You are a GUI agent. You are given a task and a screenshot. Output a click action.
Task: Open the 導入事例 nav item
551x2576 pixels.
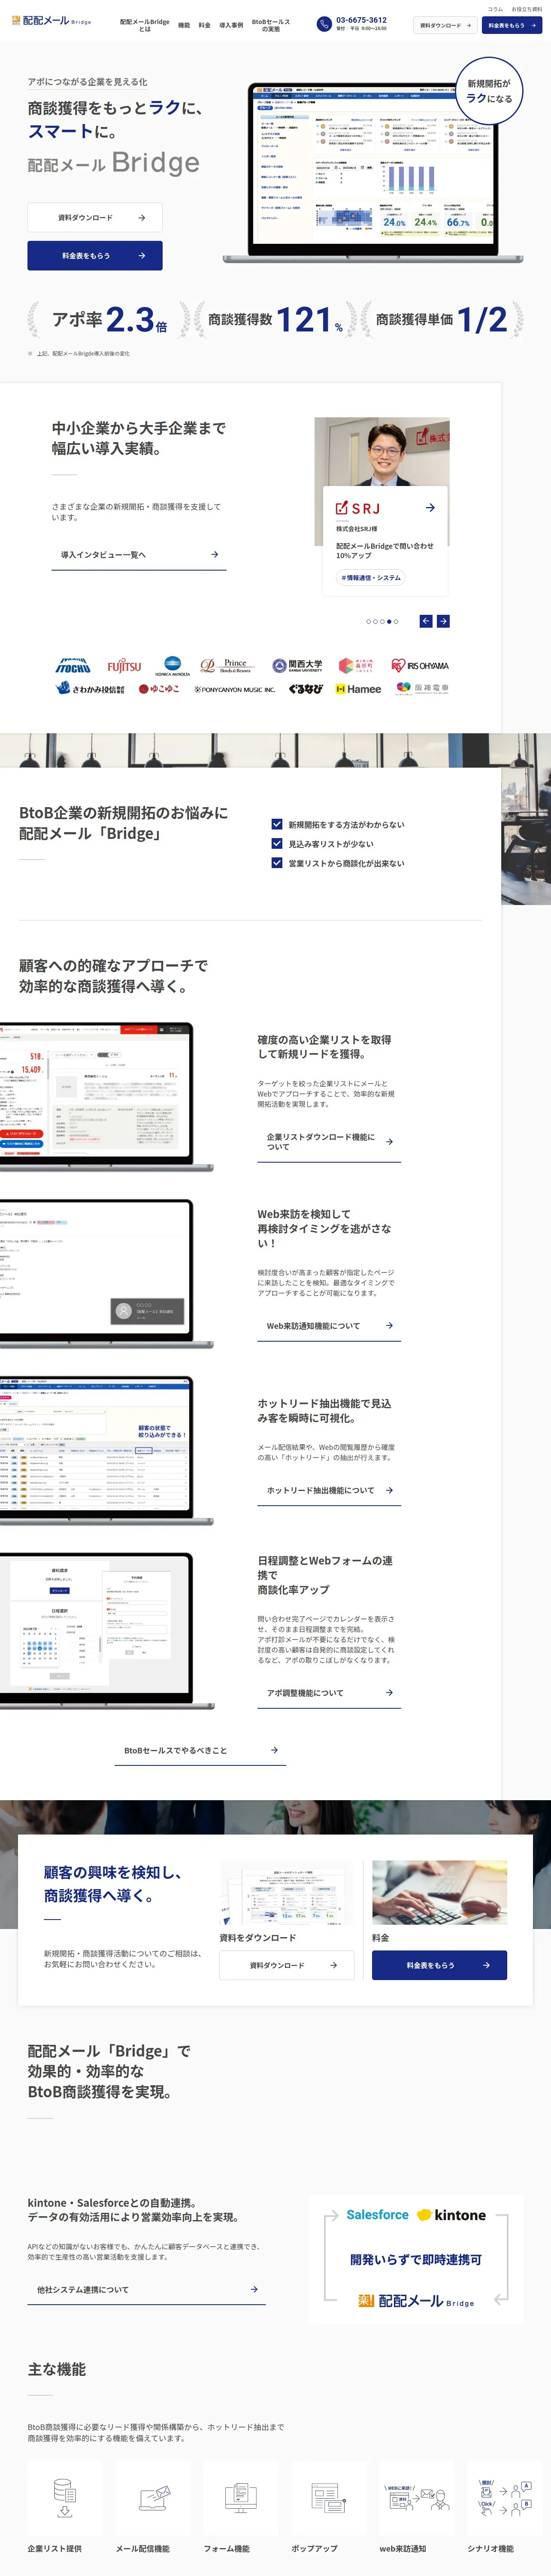click(231, 25)
